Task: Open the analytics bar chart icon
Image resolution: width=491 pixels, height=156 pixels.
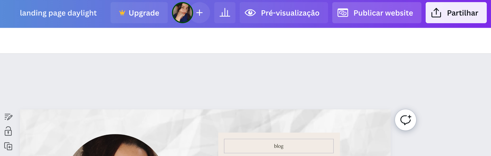Action: coord(225,13)
